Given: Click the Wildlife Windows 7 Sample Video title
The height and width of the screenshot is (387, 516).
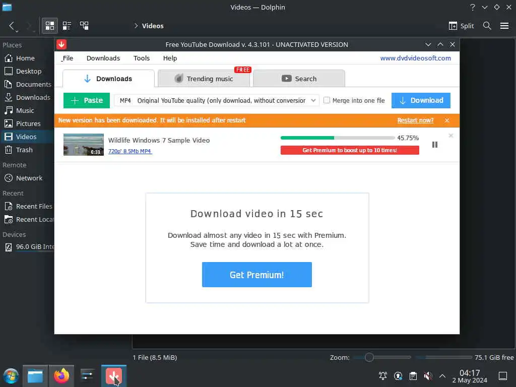Looking at the screenshot, I should (159, 141).
